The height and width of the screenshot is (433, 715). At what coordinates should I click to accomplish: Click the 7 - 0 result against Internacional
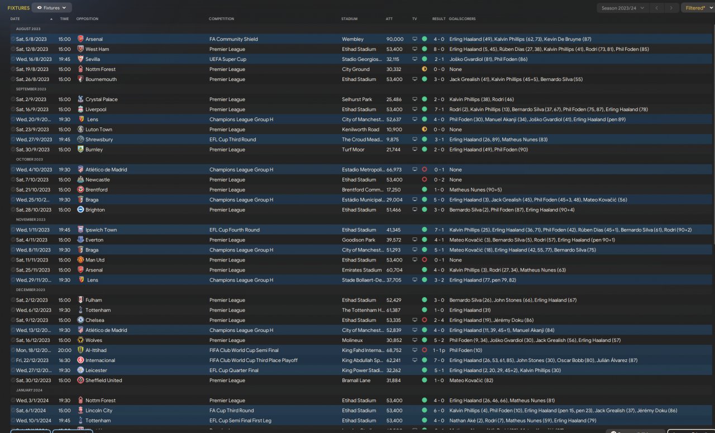438,361
